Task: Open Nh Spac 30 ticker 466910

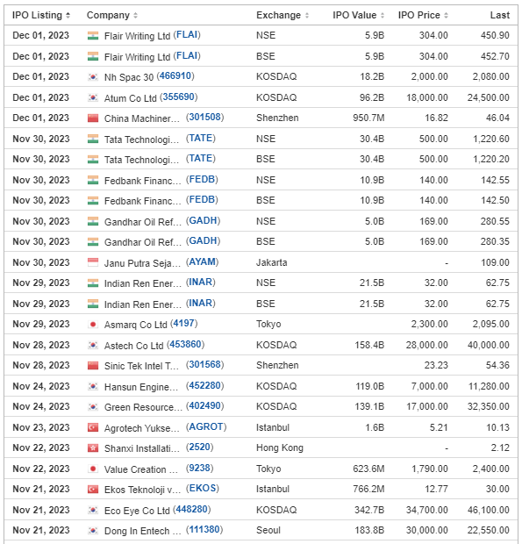Action: (x=175, y=76)
